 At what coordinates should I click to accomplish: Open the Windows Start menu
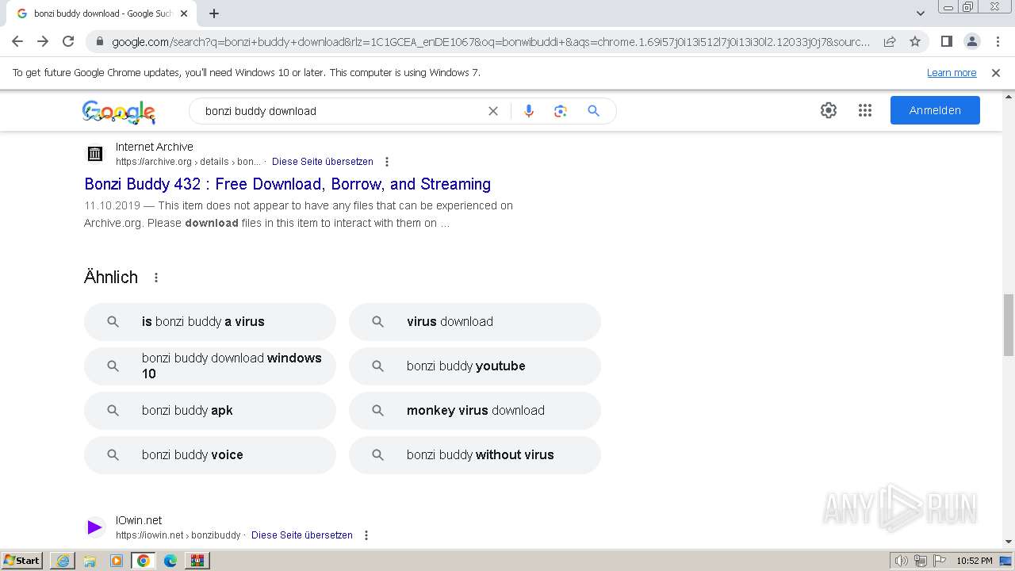click(22, 560)
